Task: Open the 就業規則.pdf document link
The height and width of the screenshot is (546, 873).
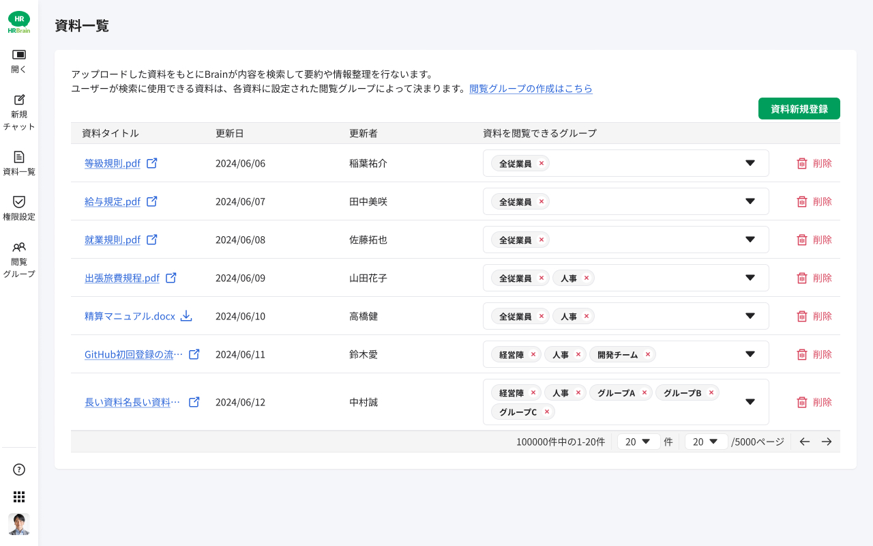Action: pyautogui.click(x=113, y=240)
